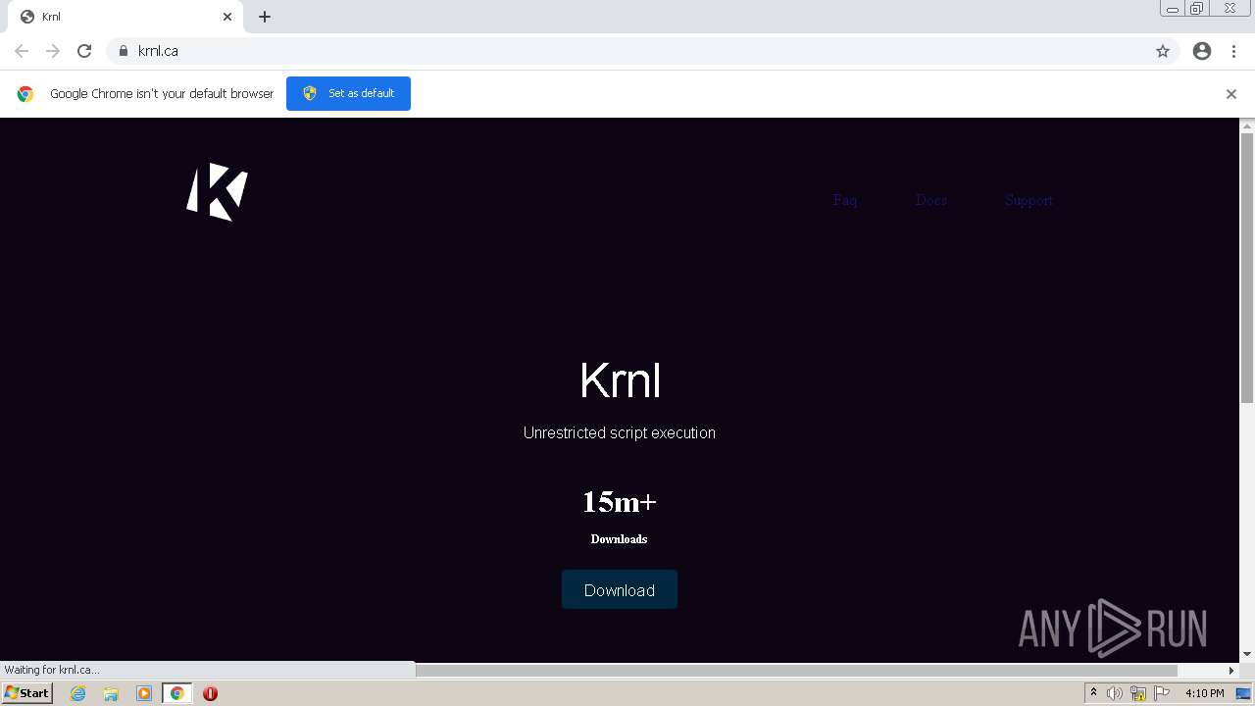This screenshot has height=706, width=1255.
Task: Click the Download button
Action: click(x=620, y=589)
